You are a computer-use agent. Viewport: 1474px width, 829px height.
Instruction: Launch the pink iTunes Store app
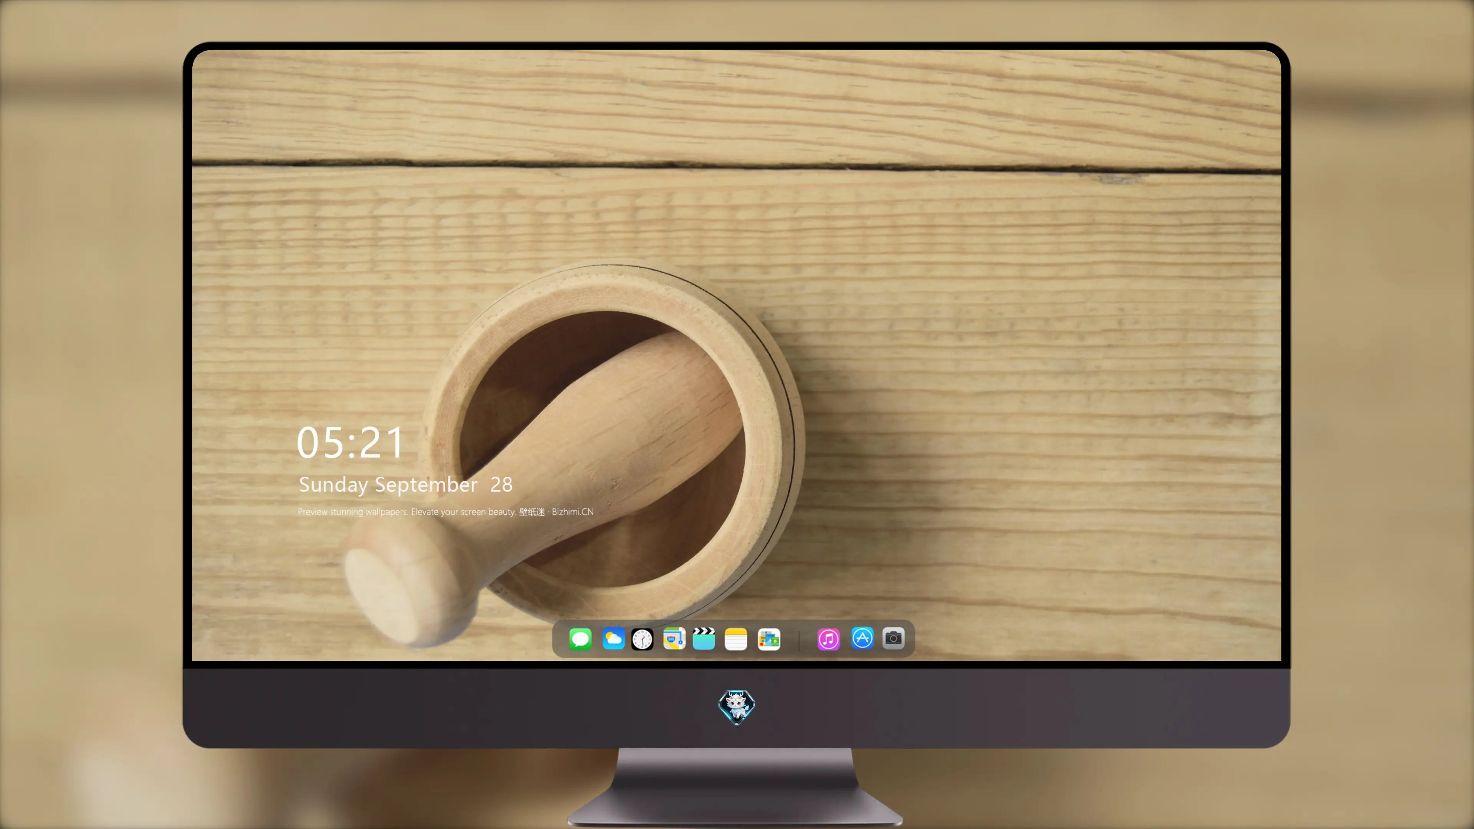(829, 639)
